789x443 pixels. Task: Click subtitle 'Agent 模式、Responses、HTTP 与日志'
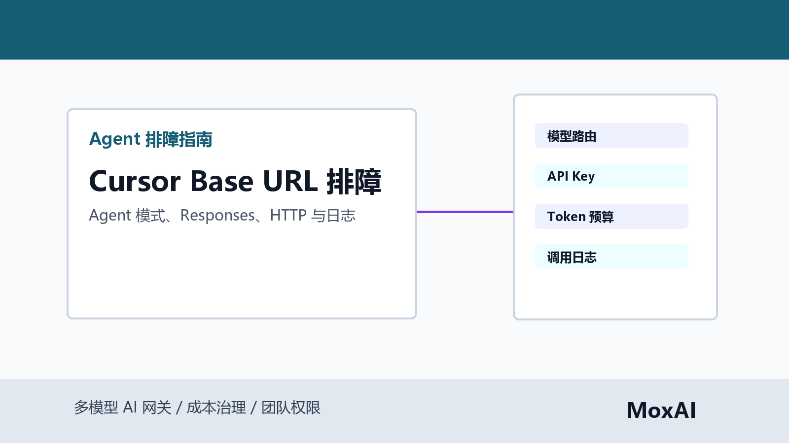pyautogui.click(x=222, y=216)
